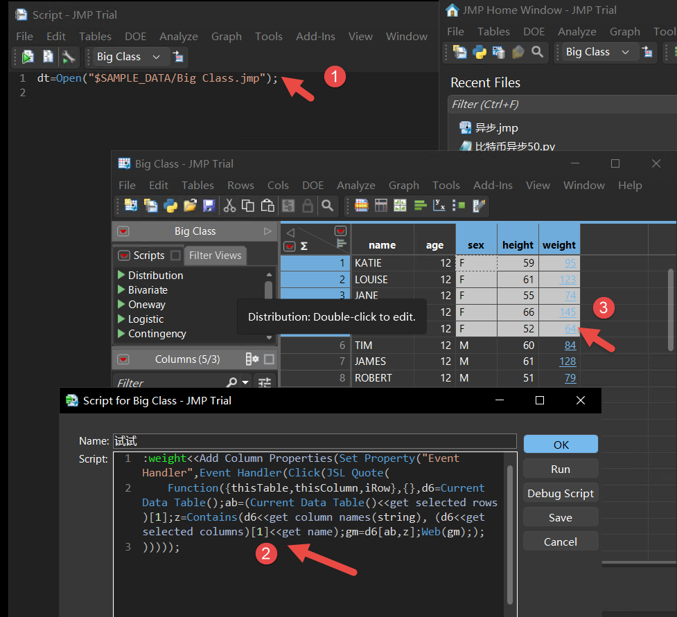Click database query icon in Home Window toolbar
677x617 pixels.
pyautogui.click(x=499, y=52)
